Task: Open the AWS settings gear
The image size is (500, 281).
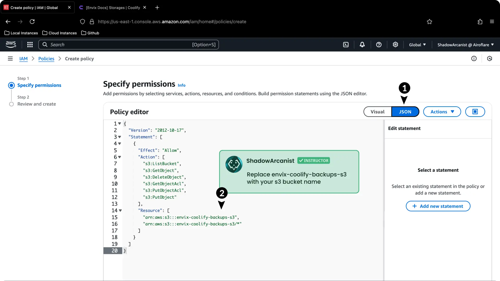Action: (396, 44)
